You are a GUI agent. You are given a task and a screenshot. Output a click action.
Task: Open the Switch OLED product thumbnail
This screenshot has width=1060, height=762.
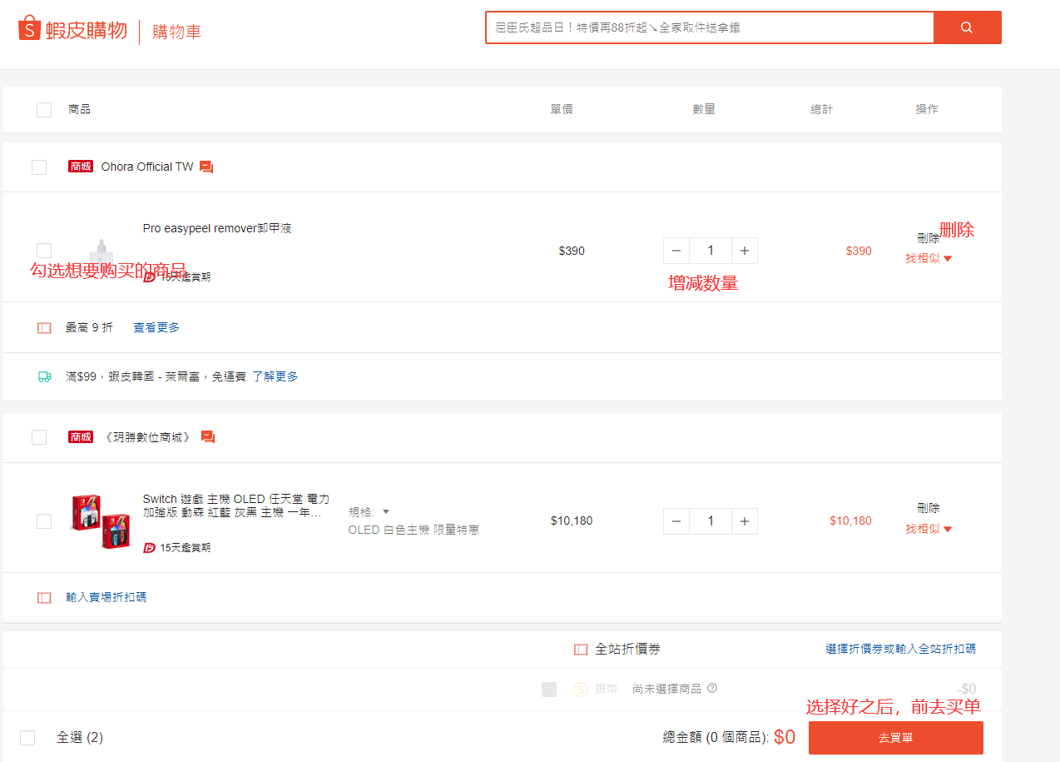click(99, 521)
